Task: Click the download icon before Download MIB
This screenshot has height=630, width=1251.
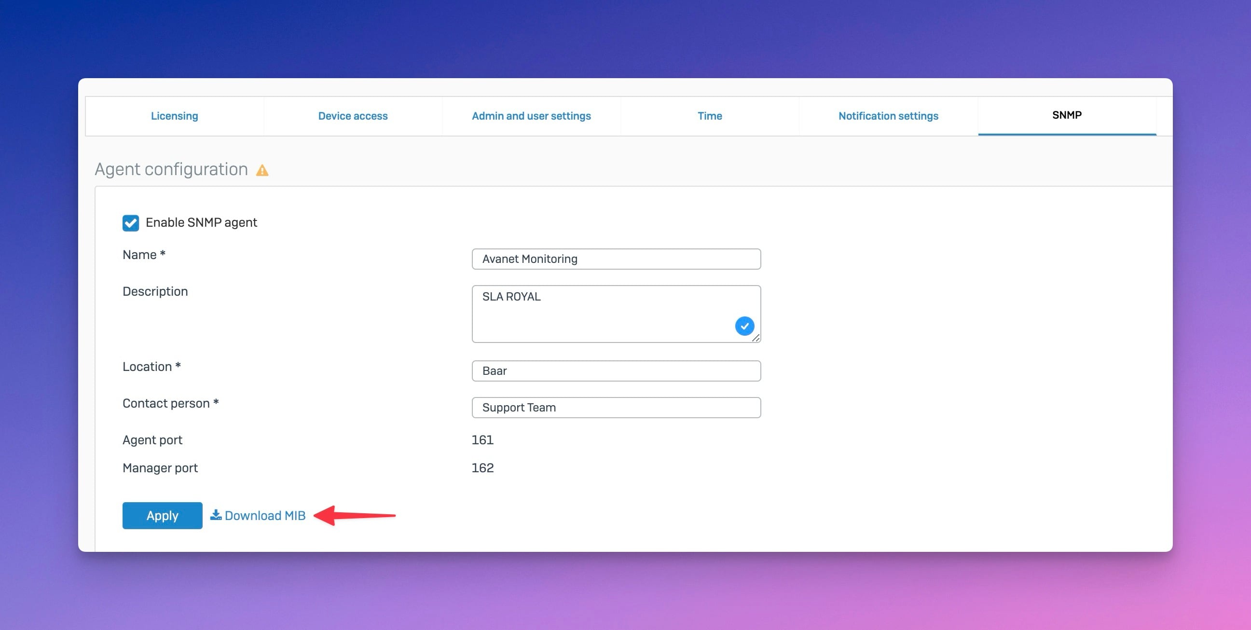Action: click(216, 514)
